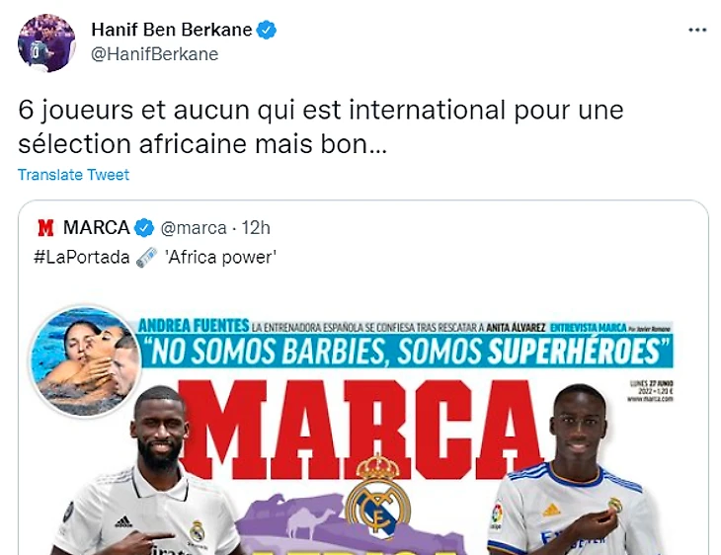This screenshot has height=555, width=721.
Task: Click Translate Tweet link
Action: pyautogui.click(x=73, y=175)
